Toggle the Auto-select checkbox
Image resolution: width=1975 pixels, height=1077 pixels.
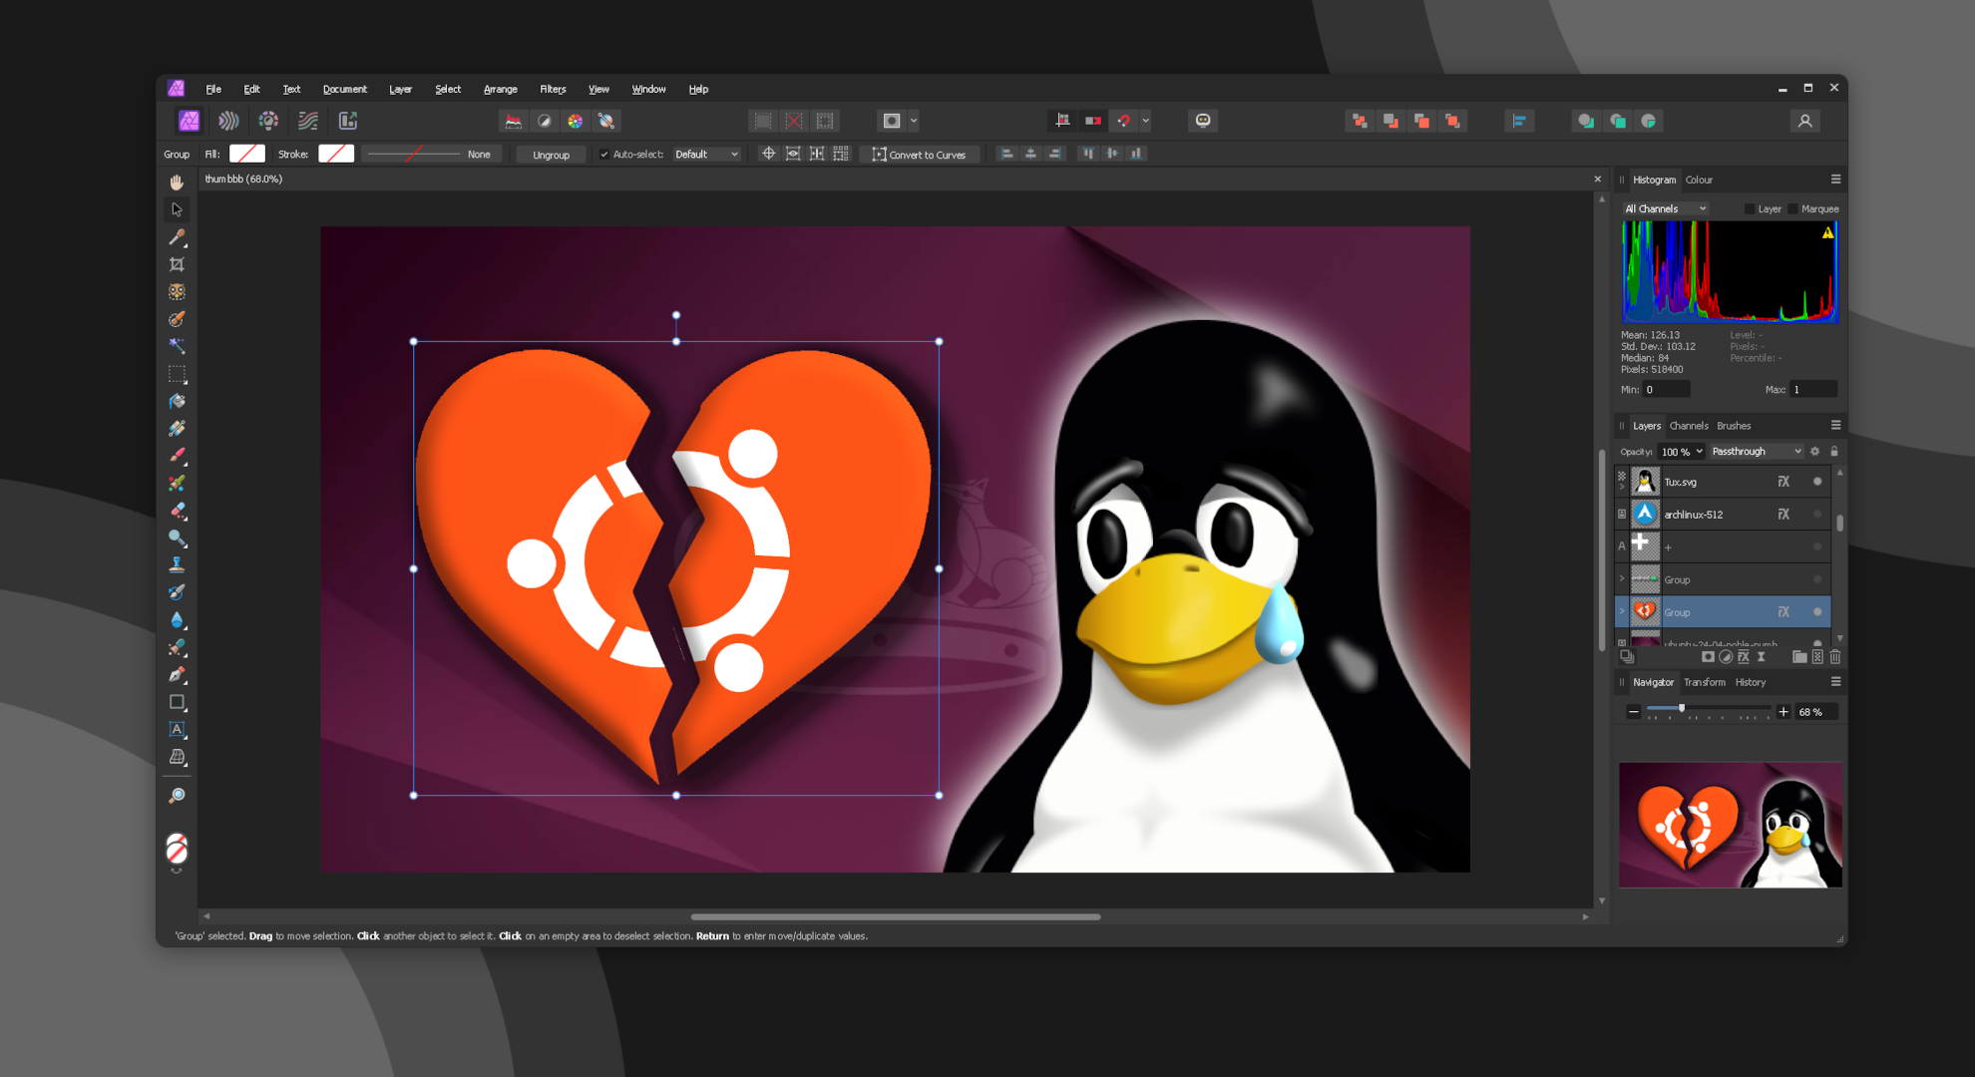(x=603, y=155)
